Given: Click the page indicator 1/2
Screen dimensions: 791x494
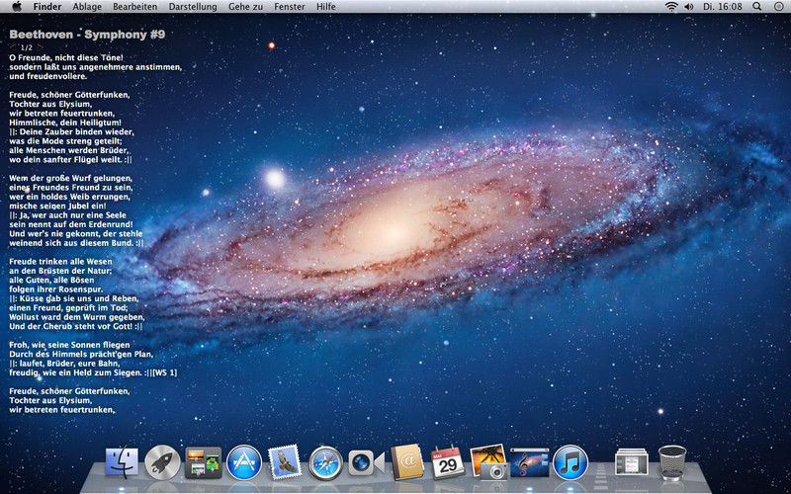Looking at the screenshot, I should pyautogui.click(x=27, y=47).
